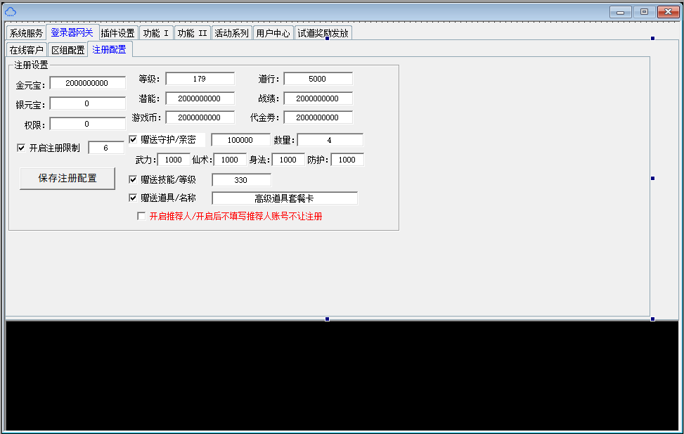
Task: Click the 金元宝 input field
Action: (87, 83)
